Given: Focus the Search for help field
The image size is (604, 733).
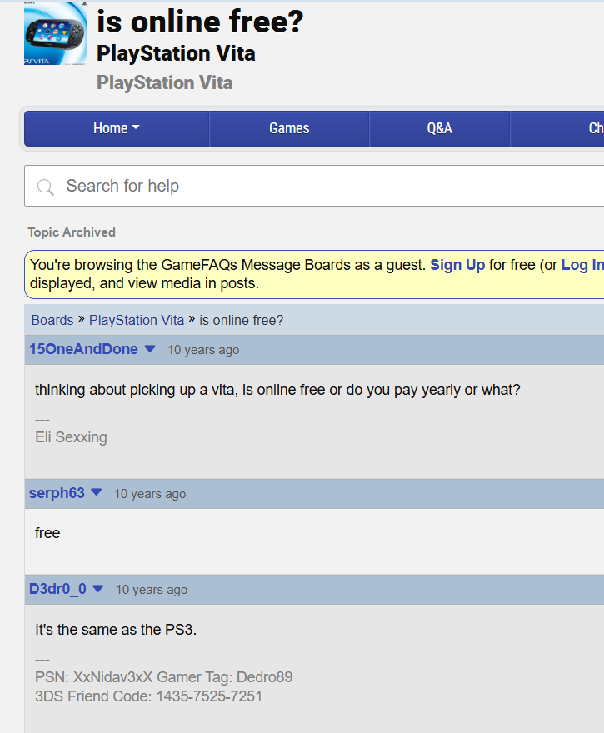Looking at the screenshot, I should pyautogui.click(x=314, y=186).
